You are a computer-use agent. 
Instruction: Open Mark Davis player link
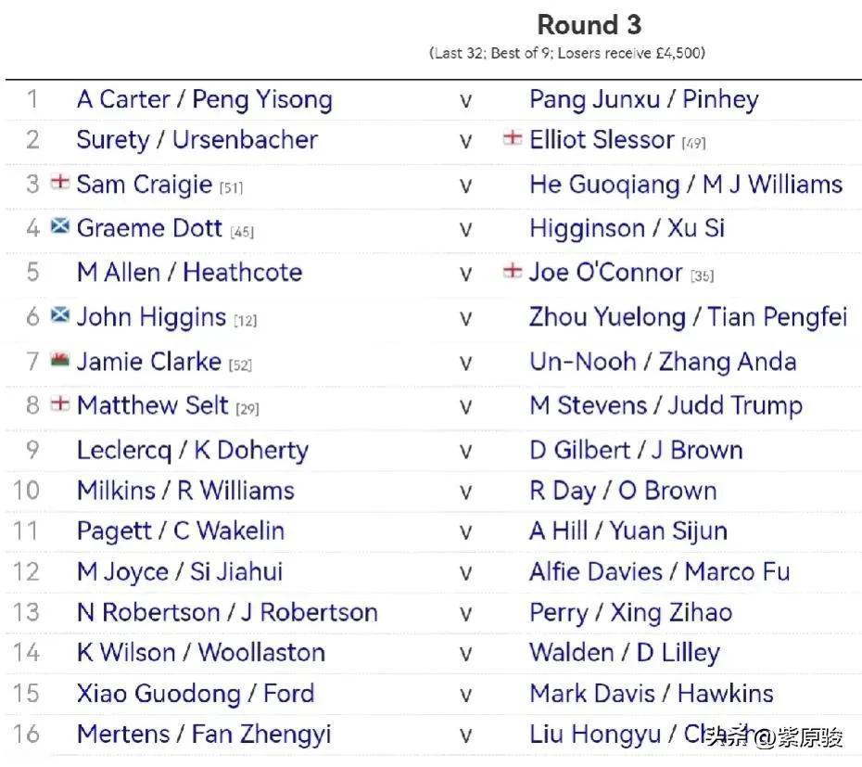point(592,694)
